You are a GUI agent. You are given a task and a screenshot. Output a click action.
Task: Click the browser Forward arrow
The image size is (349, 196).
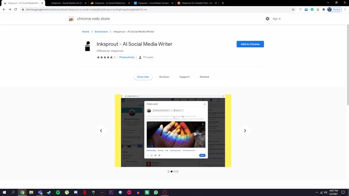coord(10,10)
